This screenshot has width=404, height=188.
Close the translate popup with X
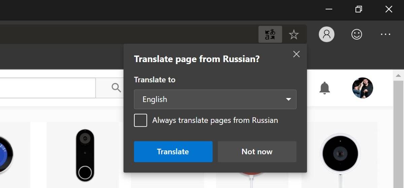pos(296,54)
